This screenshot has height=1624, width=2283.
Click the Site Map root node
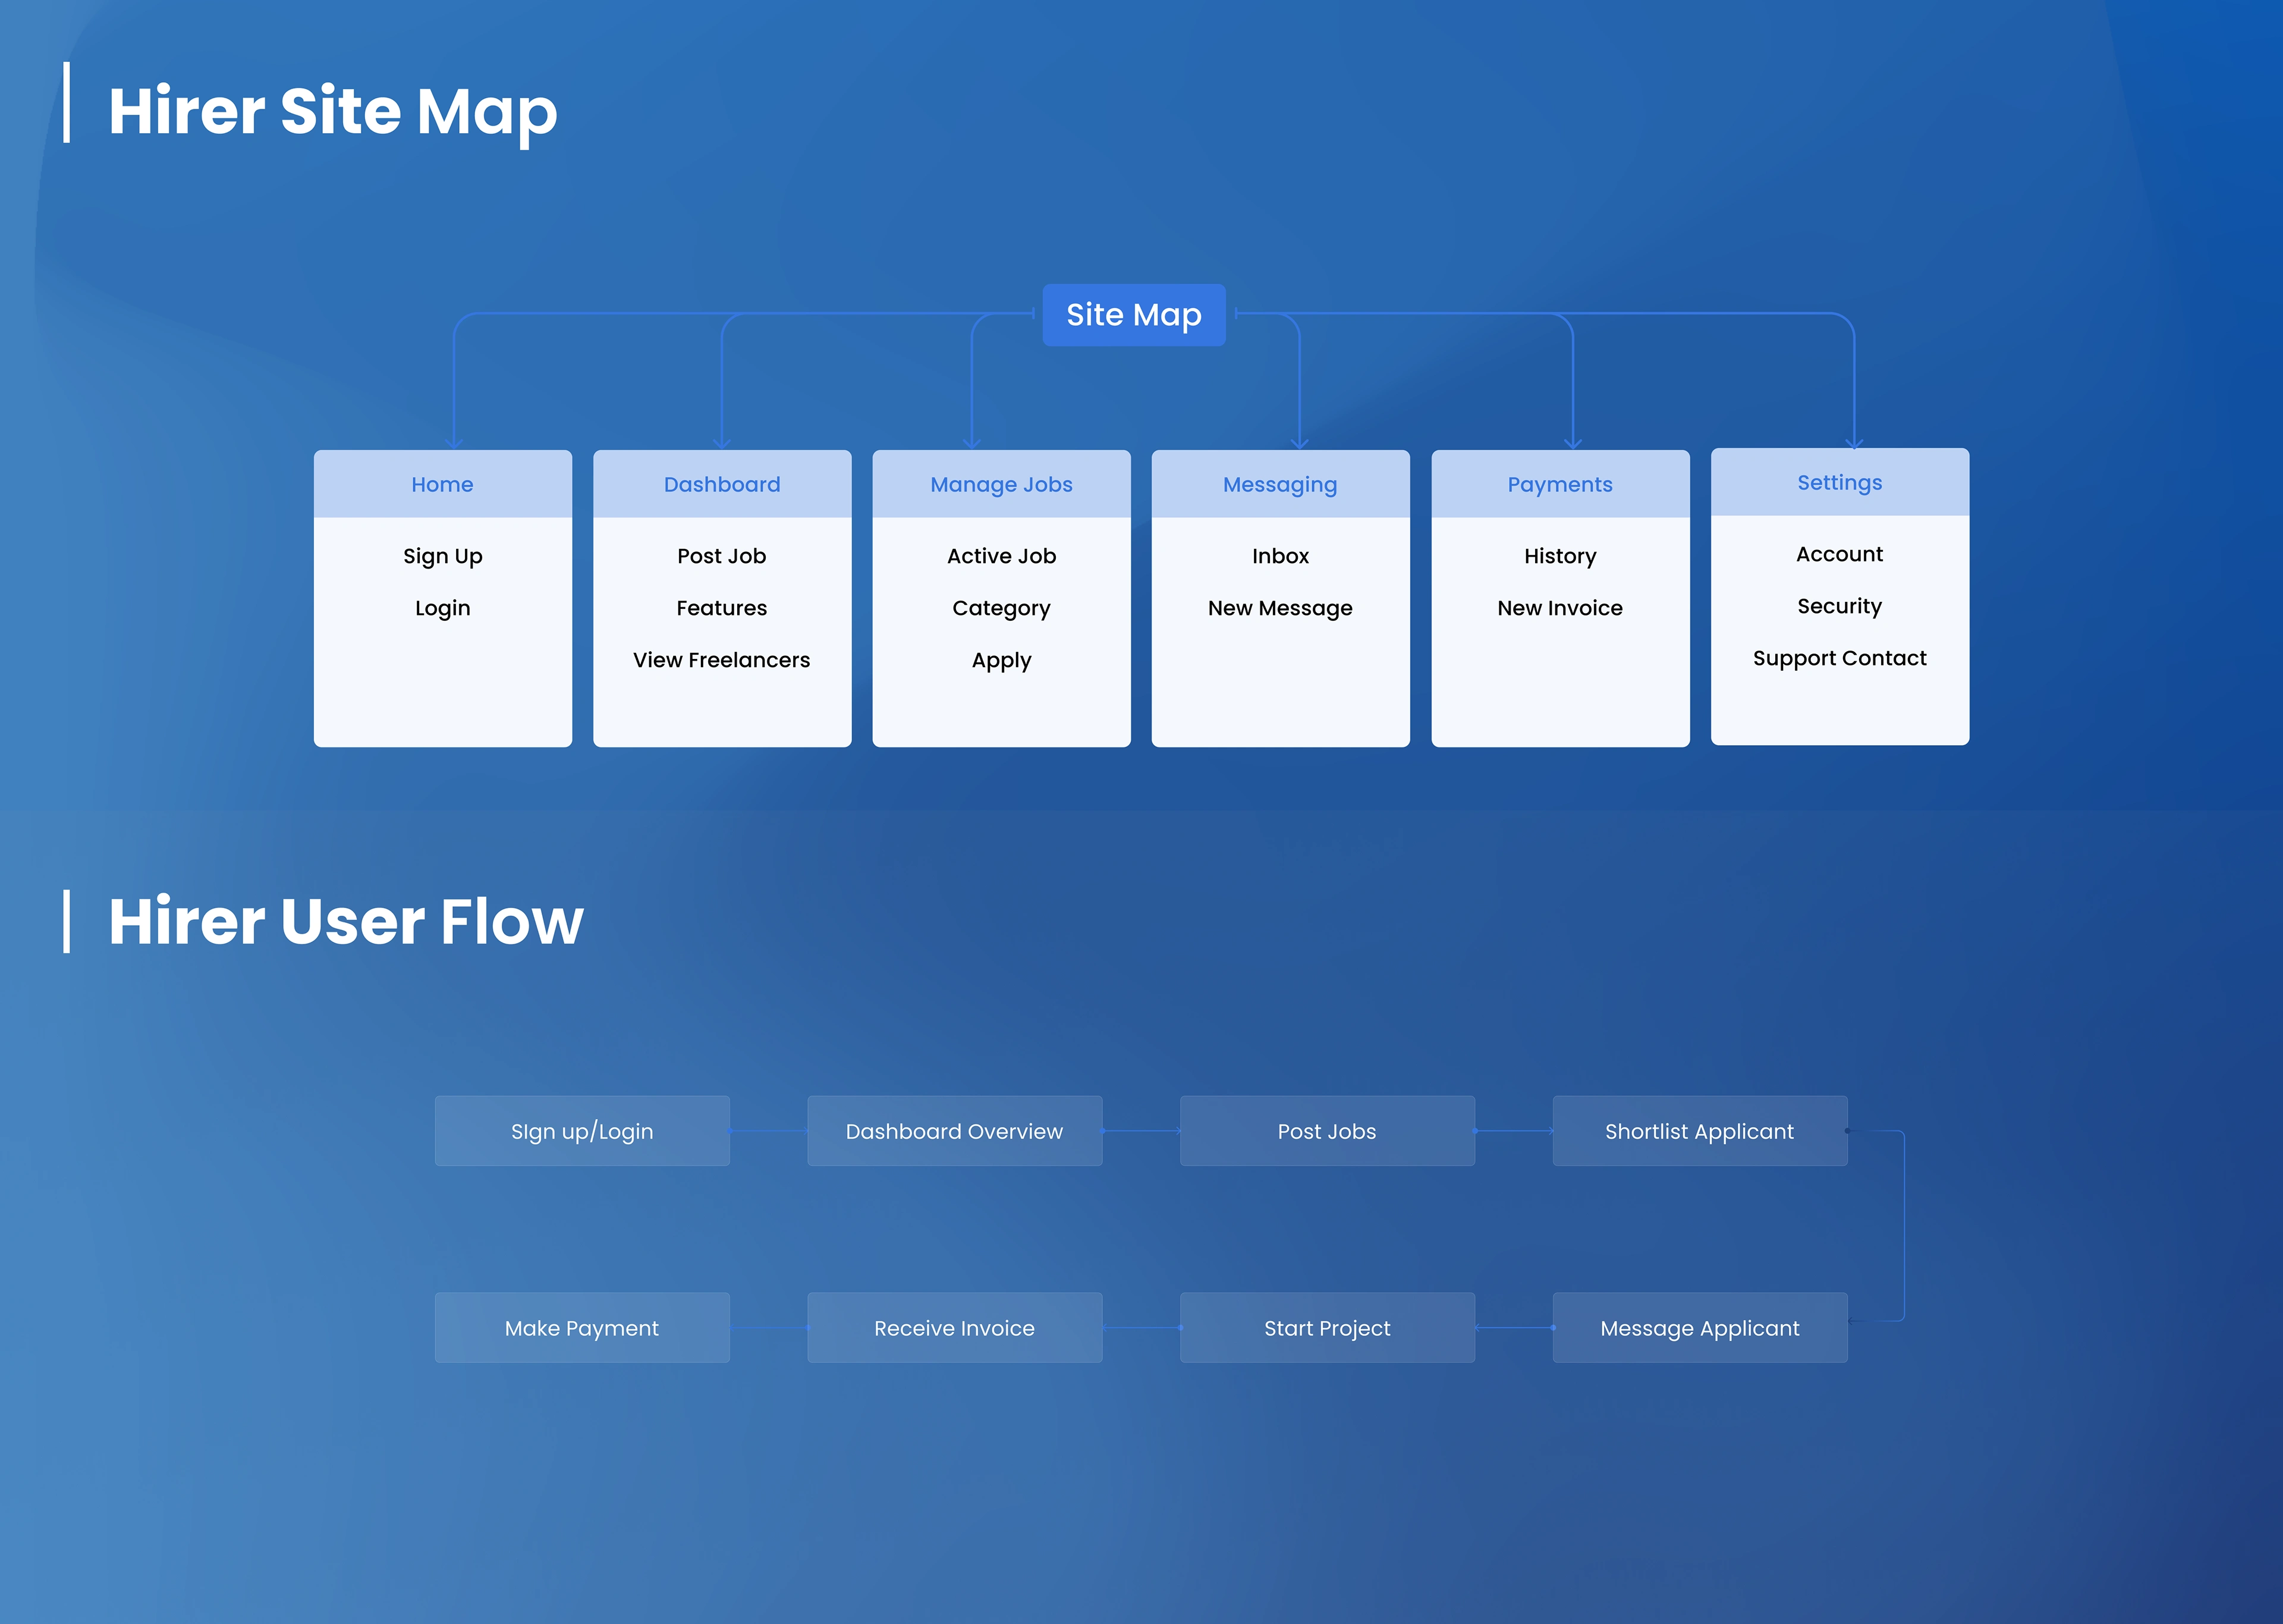click(x=1134, y=315)
